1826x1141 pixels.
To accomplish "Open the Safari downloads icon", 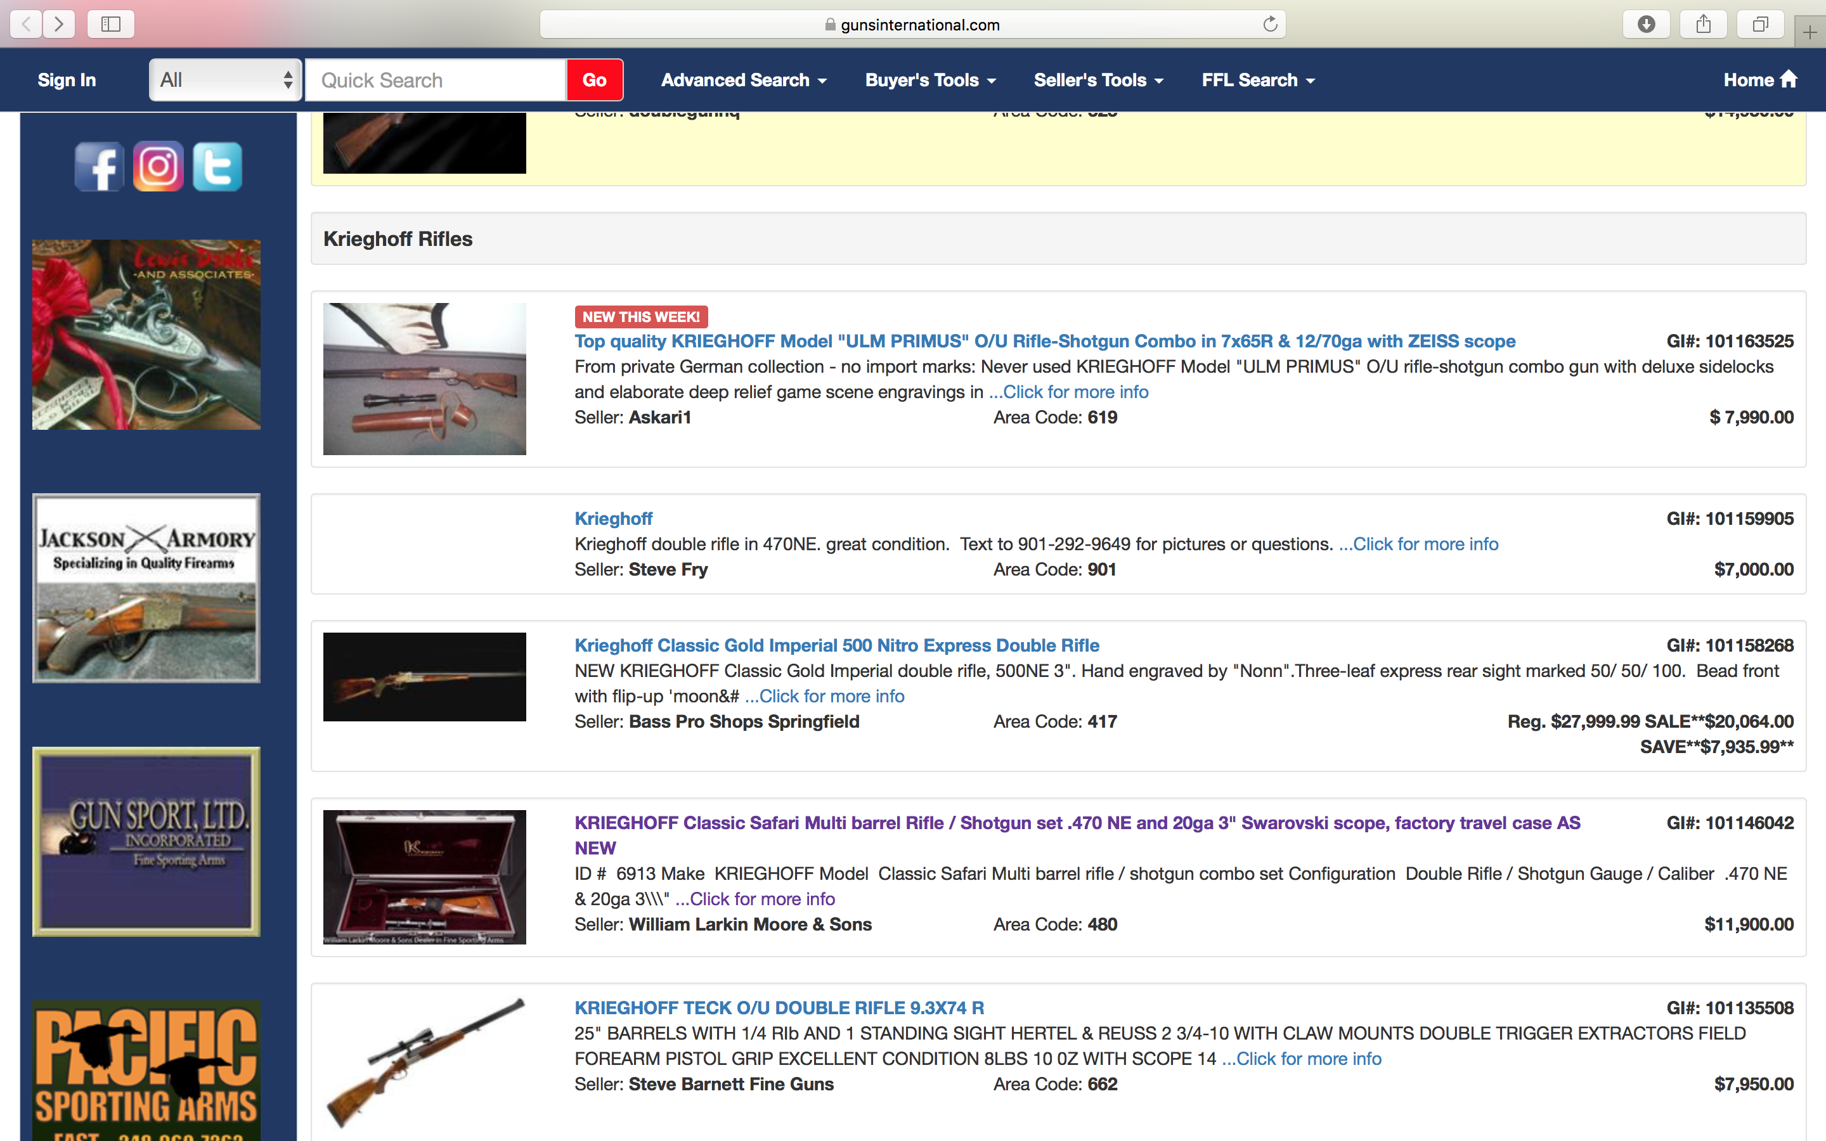I will [x=1647, y=24].
